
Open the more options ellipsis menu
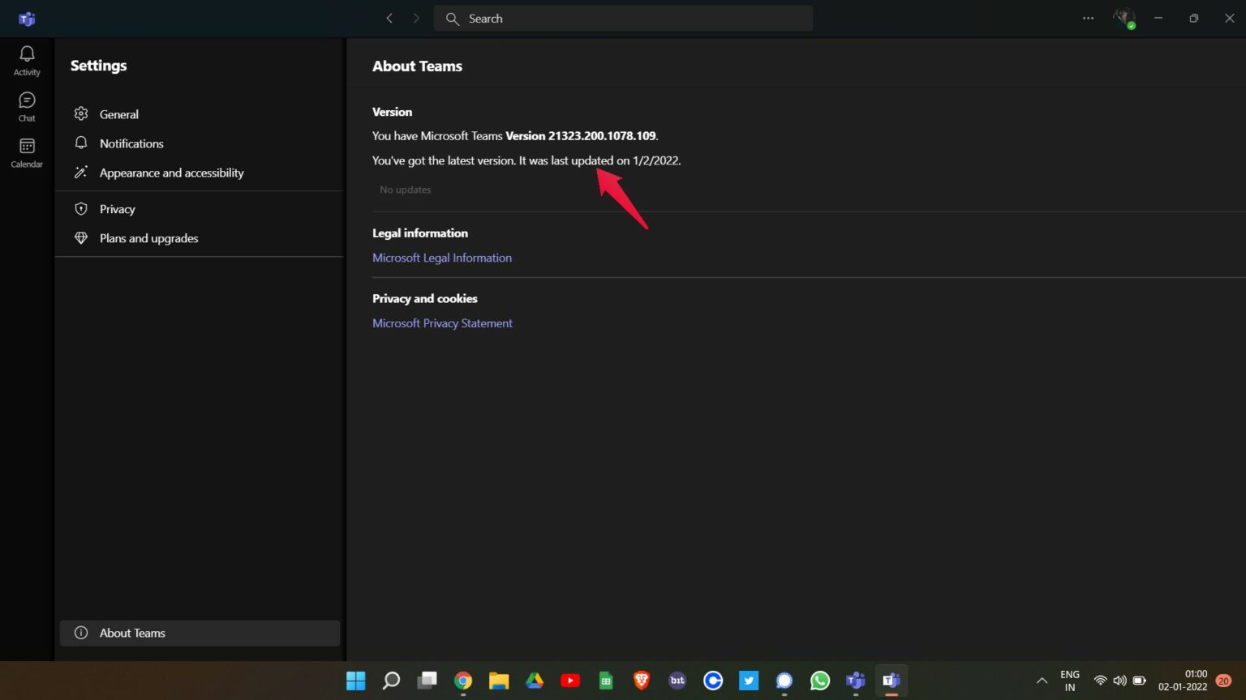click(1087, 18)
